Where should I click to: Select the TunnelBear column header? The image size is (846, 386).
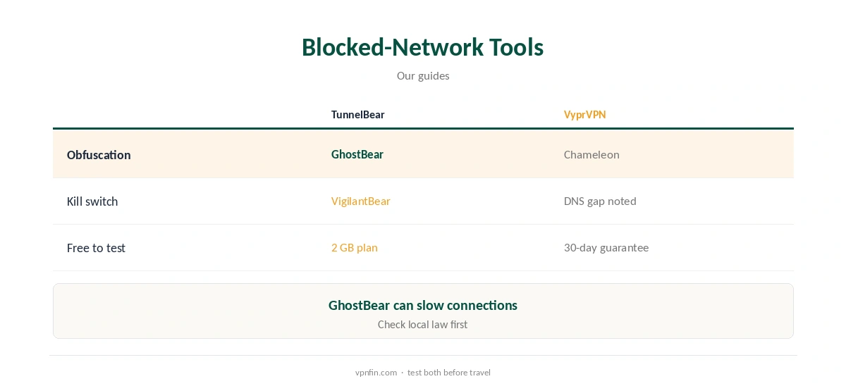358,115
